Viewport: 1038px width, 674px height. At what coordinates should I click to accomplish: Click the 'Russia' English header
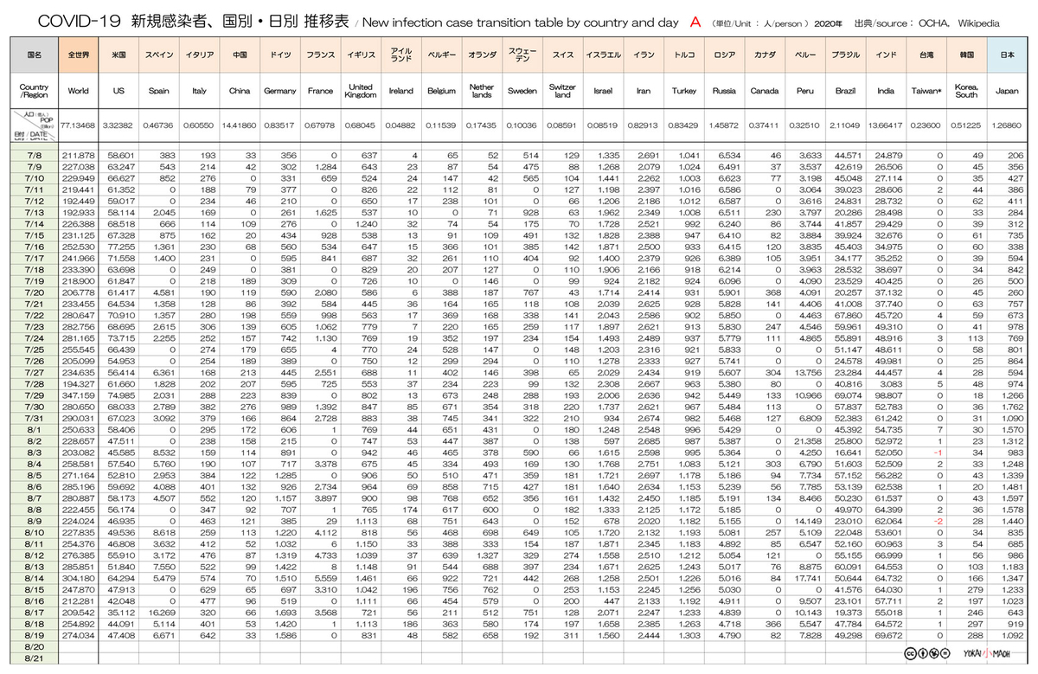click(x=724, y=91)
